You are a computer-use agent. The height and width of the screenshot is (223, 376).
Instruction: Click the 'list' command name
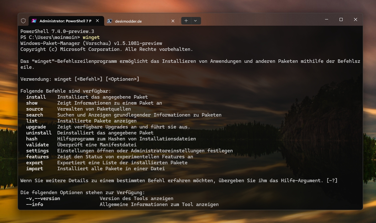pyautogui.click(x=32, y=121)
